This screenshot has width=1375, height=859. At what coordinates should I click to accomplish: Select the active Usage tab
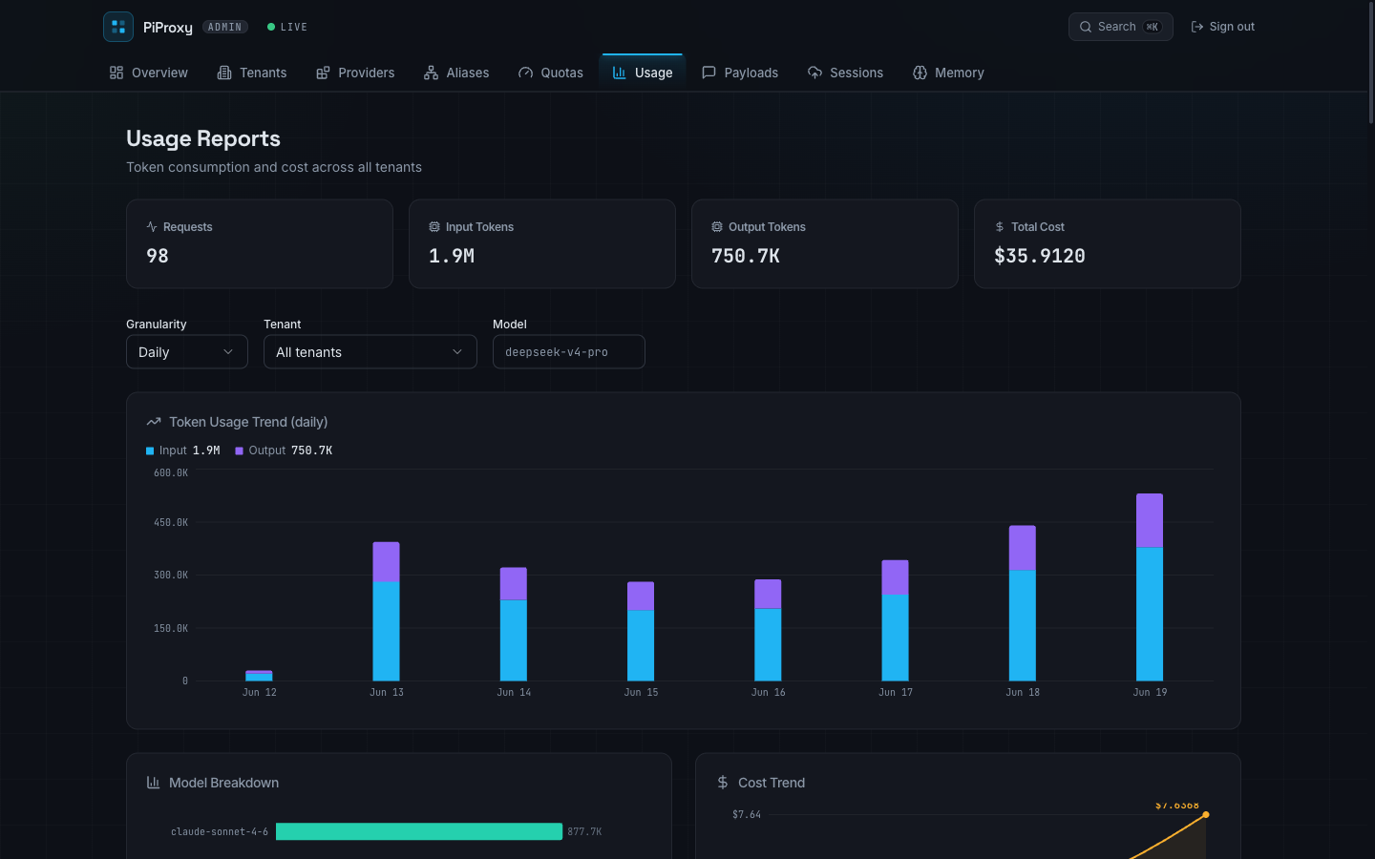(x=643, y=73)
